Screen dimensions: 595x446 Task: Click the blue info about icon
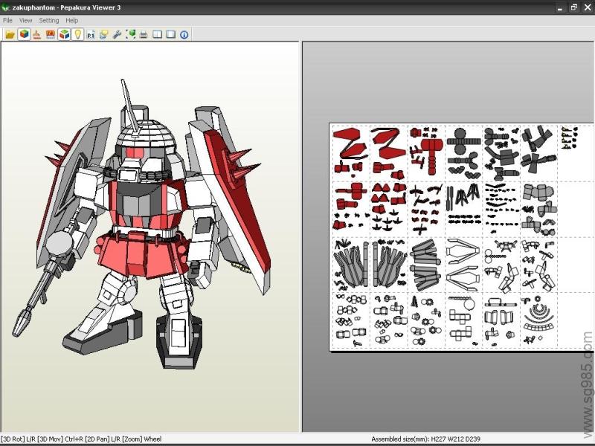pyautogui.click(x=184, y=34)
